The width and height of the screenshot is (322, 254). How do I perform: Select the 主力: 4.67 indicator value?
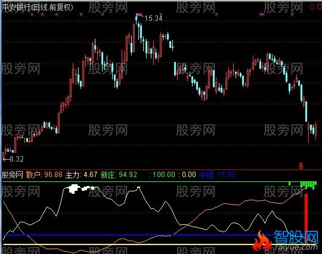click(81, 175)
